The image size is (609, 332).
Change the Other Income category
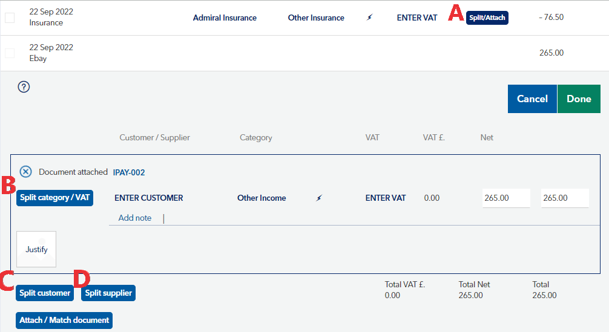click(262, 198)
